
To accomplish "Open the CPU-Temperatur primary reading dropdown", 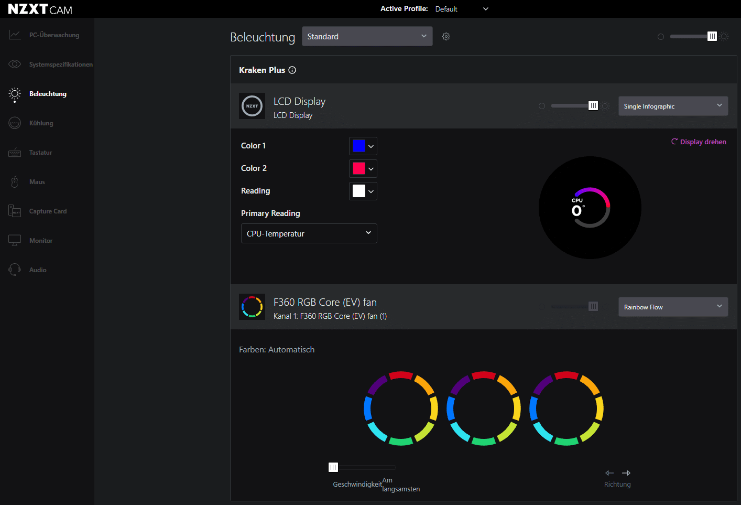I will 309,233.
